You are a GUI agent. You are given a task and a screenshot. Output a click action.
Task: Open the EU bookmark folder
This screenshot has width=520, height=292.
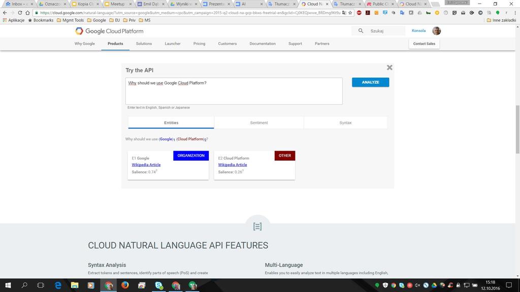(x=115, y=20)
